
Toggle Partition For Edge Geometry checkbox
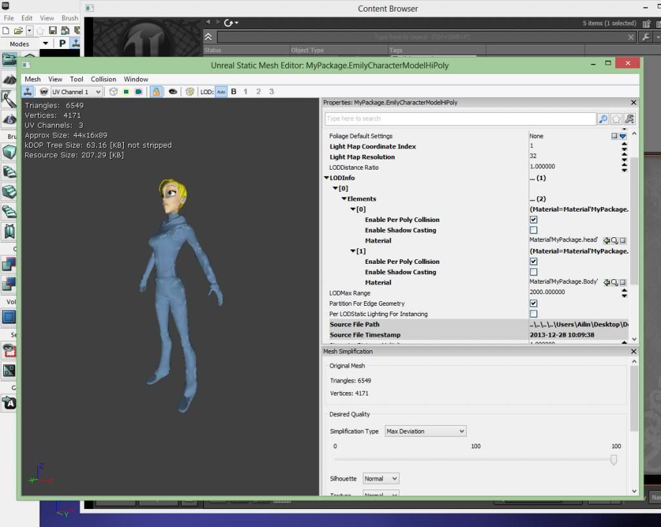point(533,303)
